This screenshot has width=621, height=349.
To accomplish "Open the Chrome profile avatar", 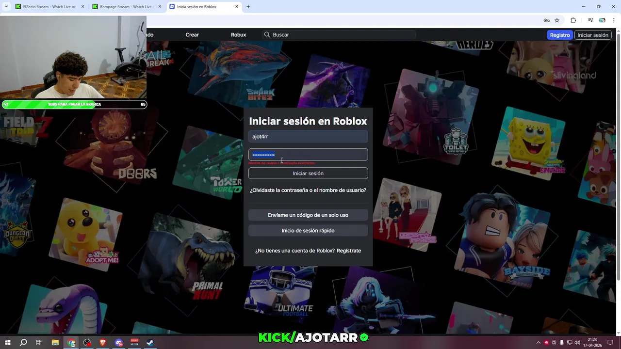I will [602, 20].
